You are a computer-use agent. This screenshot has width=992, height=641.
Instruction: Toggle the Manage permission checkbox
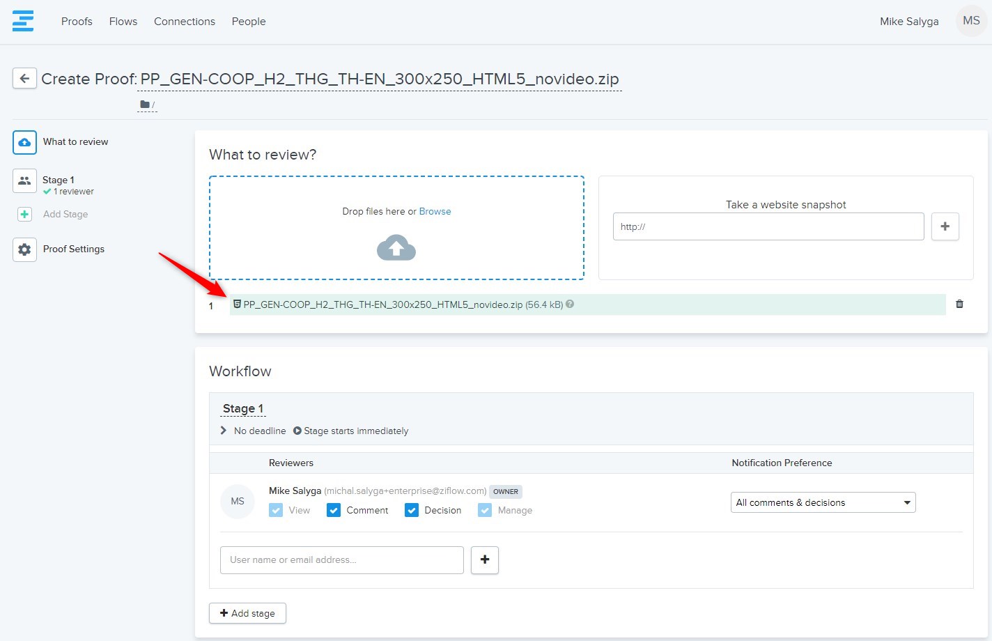[x=485, y=510]
